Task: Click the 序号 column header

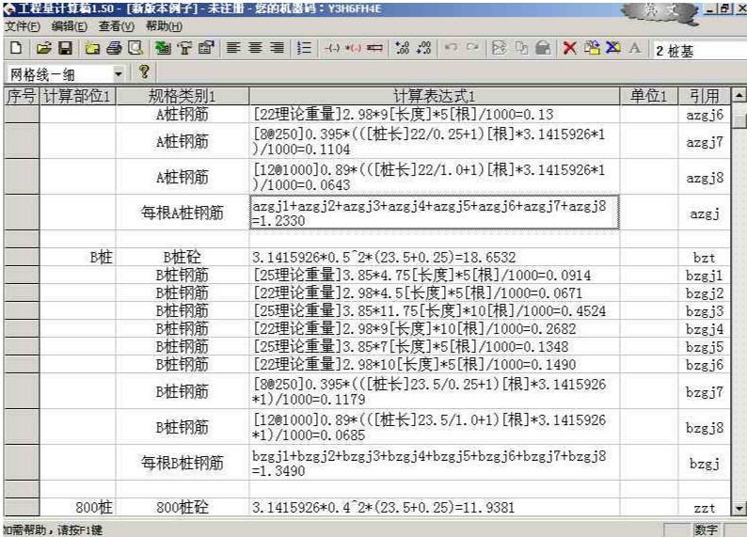Action: pos(22,96)
